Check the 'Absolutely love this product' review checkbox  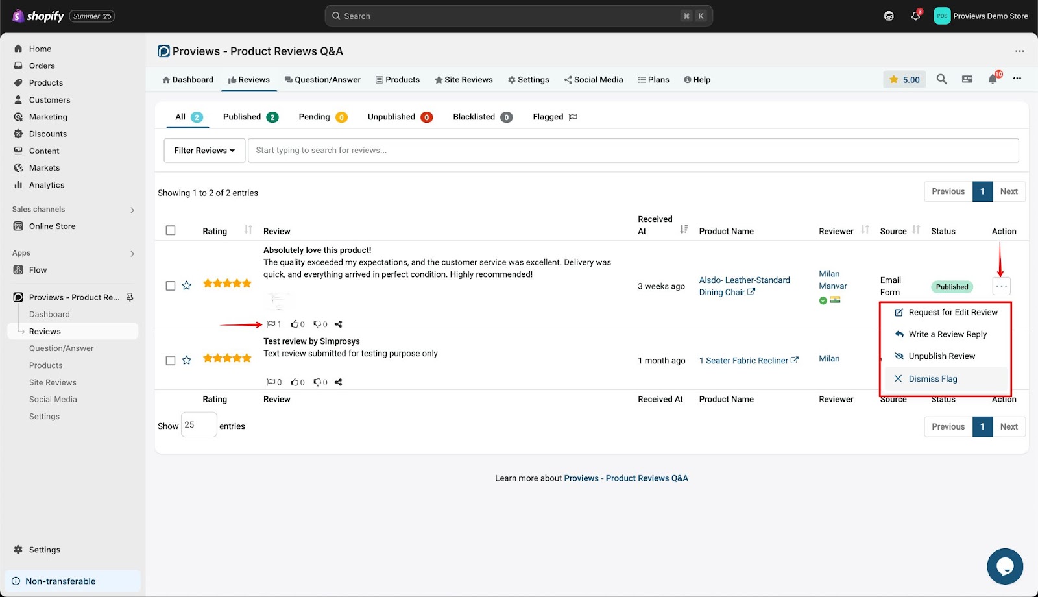pos(171,286)
